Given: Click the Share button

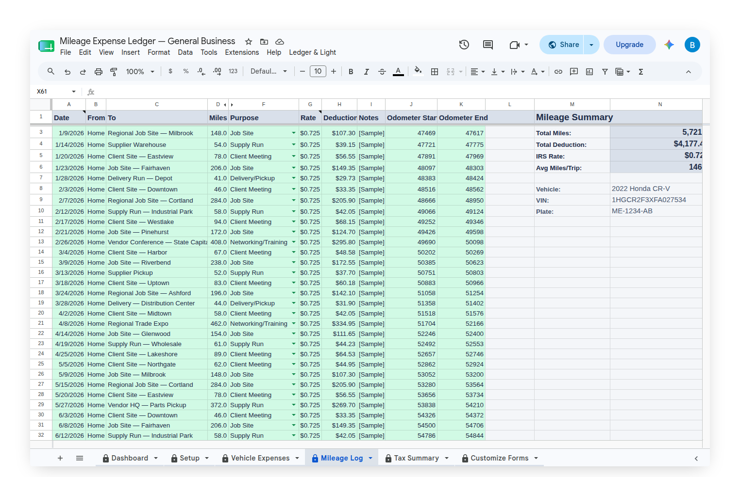Looking at the screenshot, I should [562, 45].
